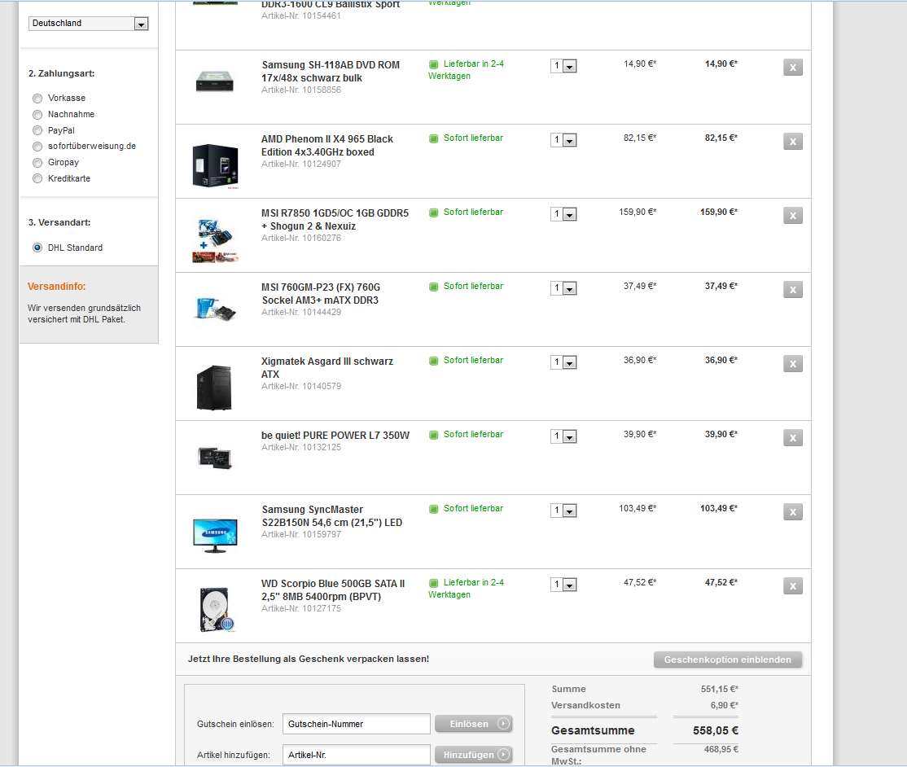Open Xigmatek Asgard III case thumbnail
The height and width of the screenshot is (767, 907).
pos(214,388)
